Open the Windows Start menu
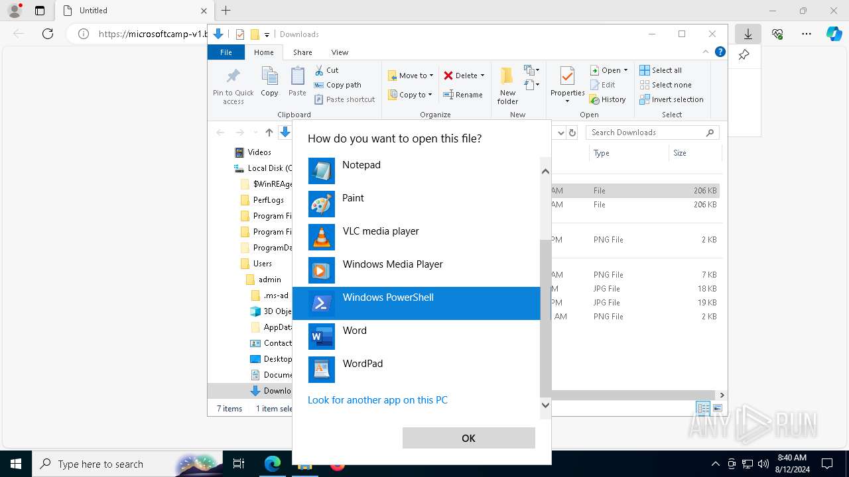This screenshot has height=477, width=849. (16, 464)
